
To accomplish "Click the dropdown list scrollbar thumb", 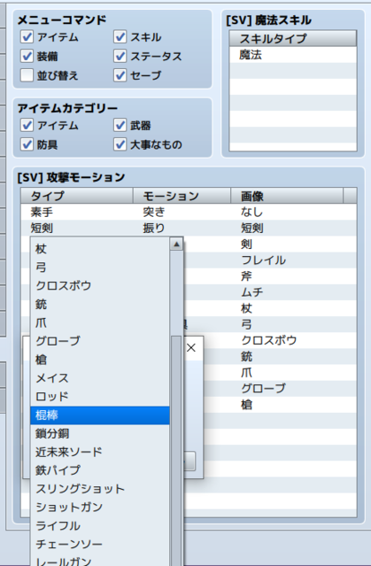I will point(176,451).
